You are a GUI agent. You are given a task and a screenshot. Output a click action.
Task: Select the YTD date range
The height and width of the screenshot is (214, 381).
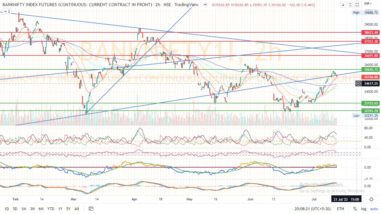(51, 209)
